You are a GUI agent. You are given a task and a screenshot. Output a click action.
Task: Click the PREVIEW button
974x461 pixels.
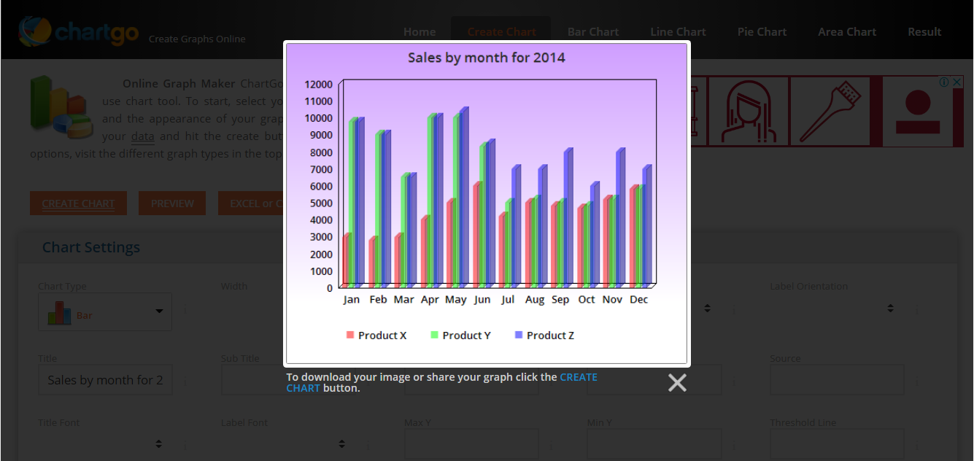172,204
